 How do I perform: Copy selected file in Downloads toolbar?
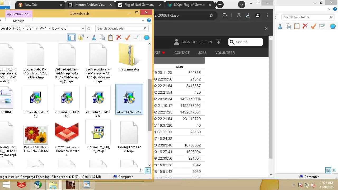102,37
